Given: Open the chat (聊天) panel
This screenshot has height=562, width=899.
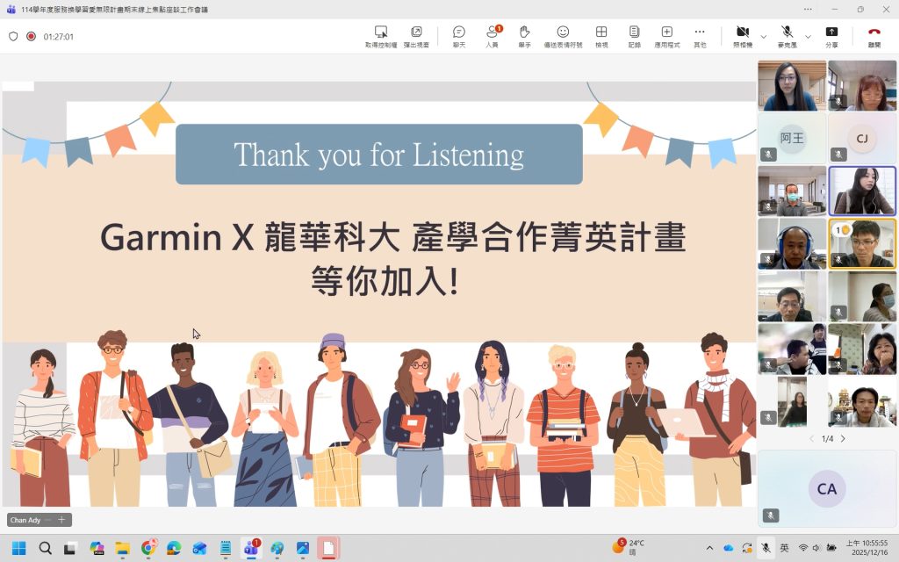Looking at the screenshot, I should tap(458, 36).
